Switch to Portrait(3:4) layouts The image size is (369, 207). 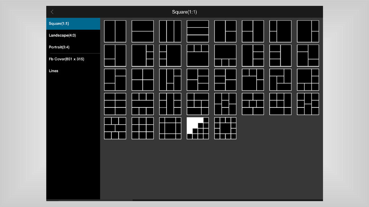click(73, 47)
